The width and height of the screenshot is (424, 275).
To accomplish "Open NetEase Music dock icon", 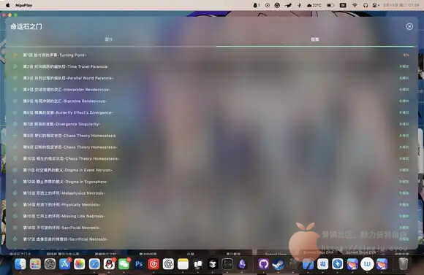I will (x=154, y=264).
